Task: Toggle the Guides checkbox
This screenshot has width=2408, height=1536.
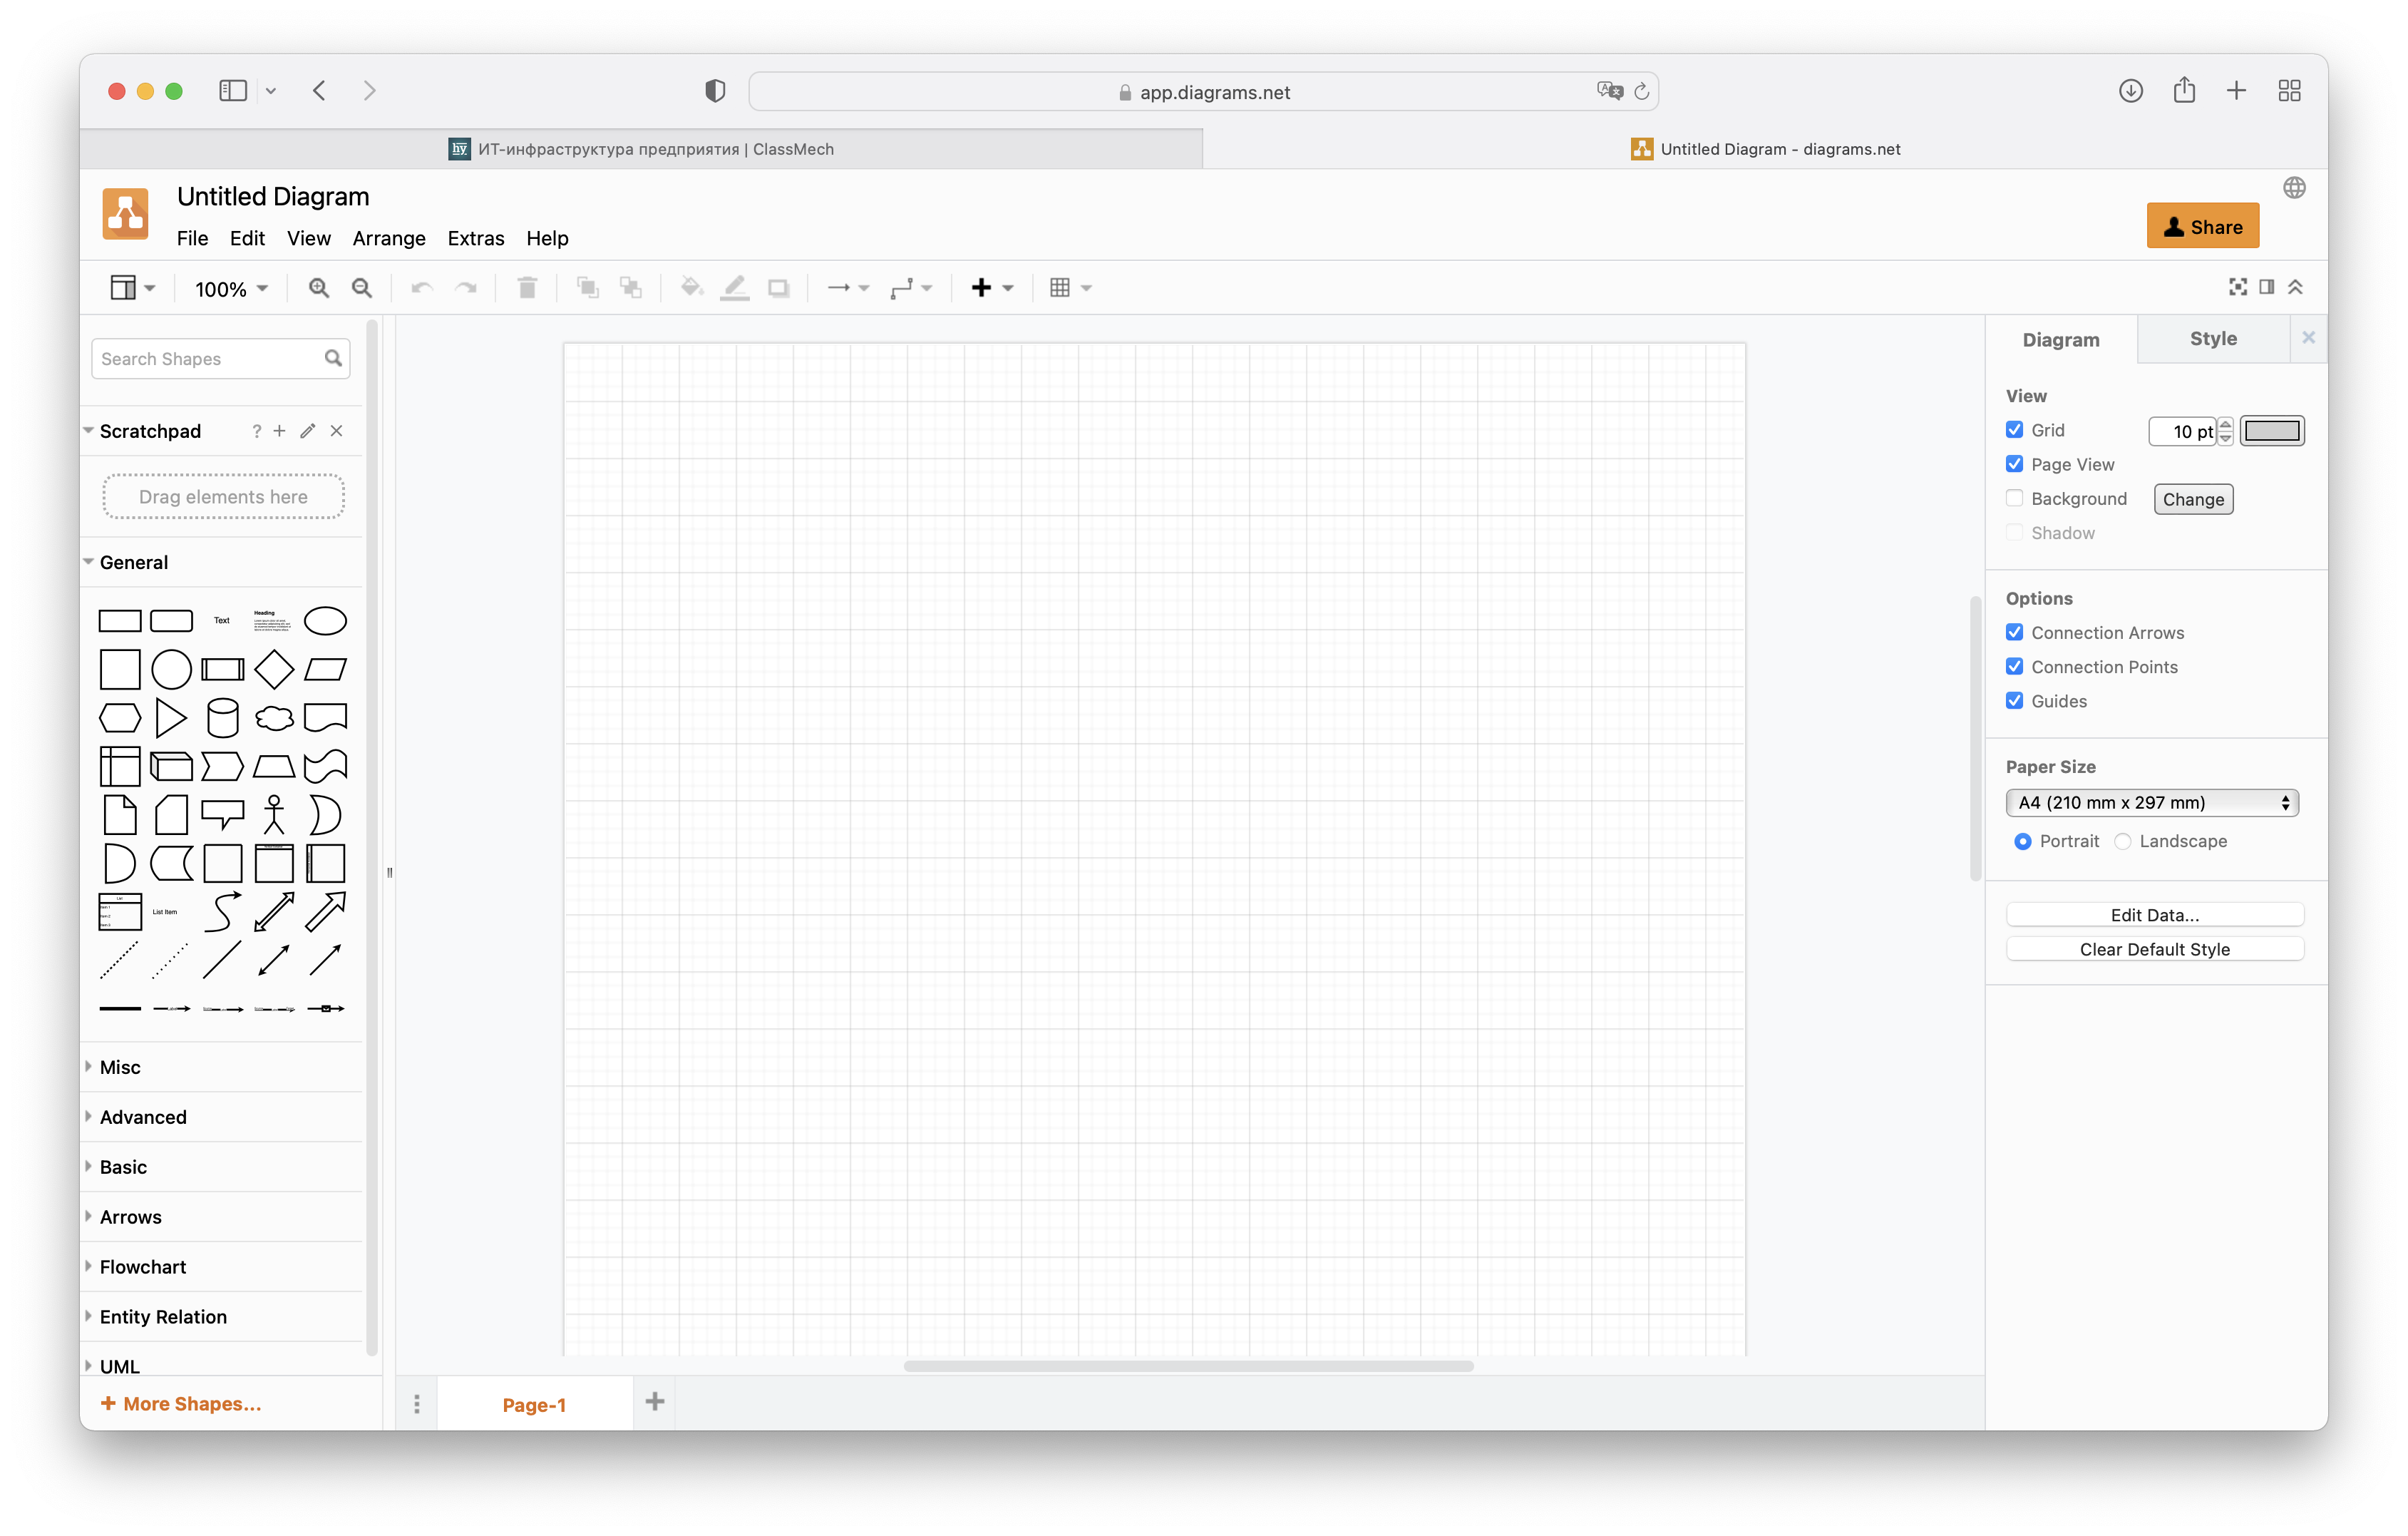Action: click(2014, 700)
